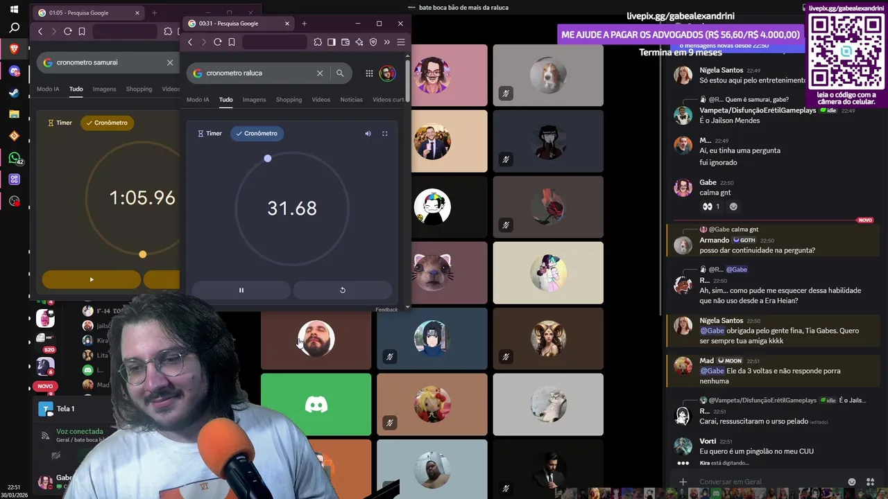Reload the samurai browser window
Image resolution: width=888 pixels, height=499 pixels.
(67, 31)
